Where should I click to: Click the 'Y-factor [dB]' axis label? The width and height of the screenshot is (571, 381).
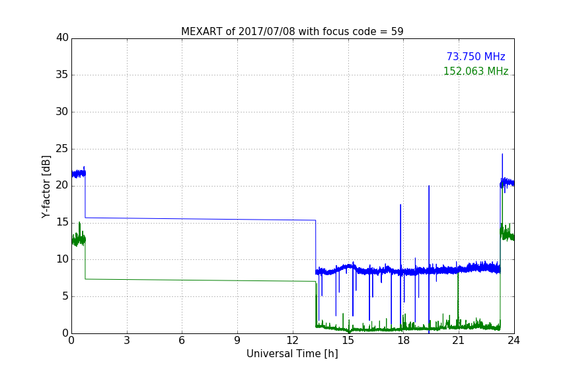pyautogui.click(x=46, y=187)
